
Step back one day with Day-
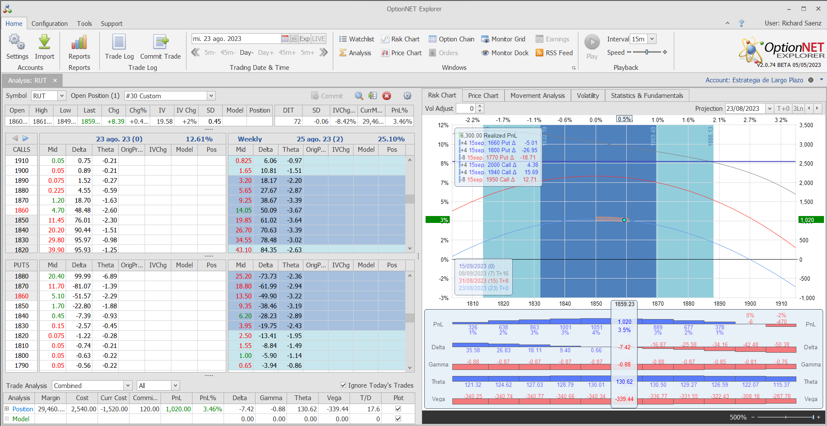[246, 53]
